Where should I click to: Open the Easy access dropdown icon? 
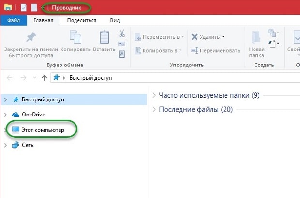[273, 44]
